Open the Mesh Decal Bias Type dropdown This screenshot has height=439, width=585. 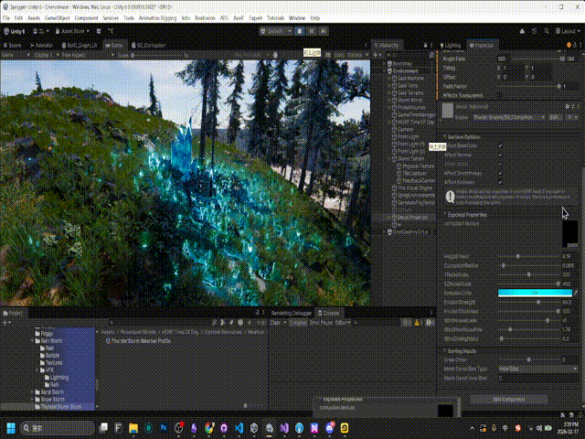[x=535, y=368]
